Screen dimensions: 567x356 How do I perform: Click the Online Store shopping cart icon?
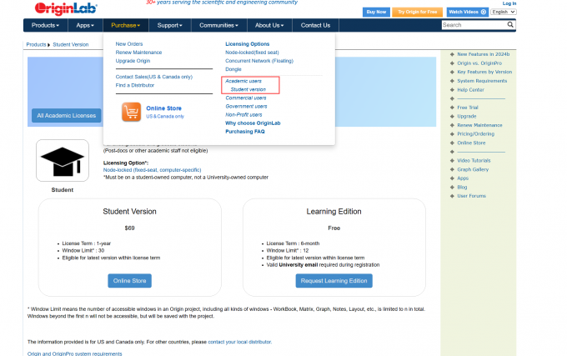[x=131, y=112]
